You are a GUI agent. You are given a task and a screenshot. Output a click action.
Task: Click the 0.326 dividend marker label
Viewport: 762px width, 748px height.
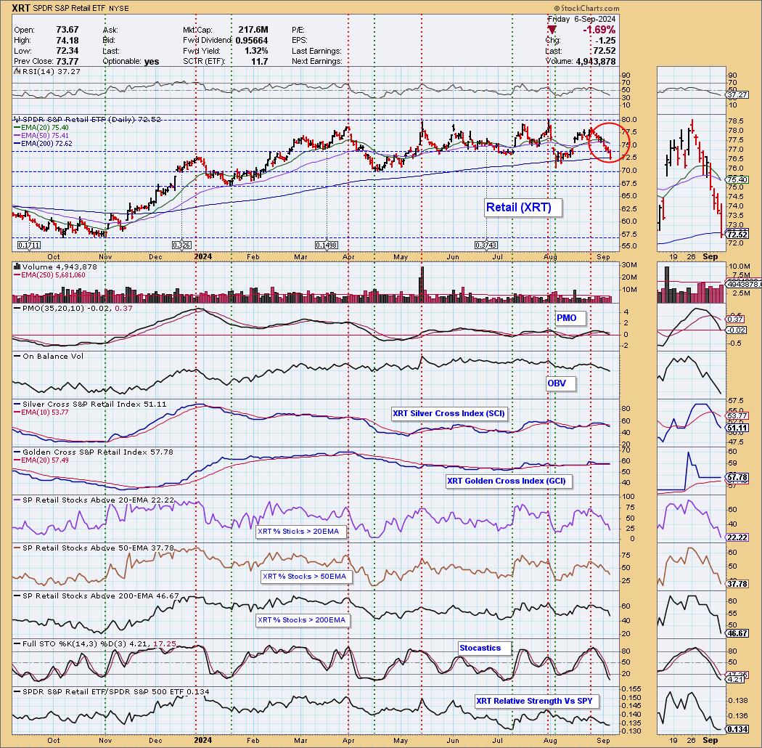181,245
